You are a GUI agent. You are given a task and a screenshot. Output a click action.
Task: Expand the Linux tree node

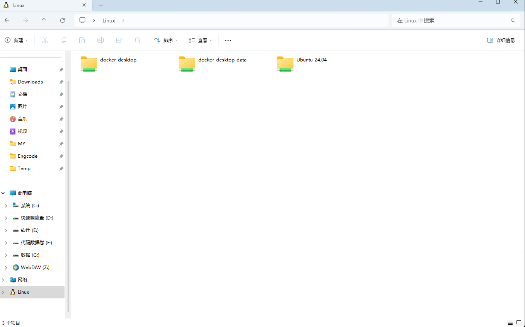(3, 292)
